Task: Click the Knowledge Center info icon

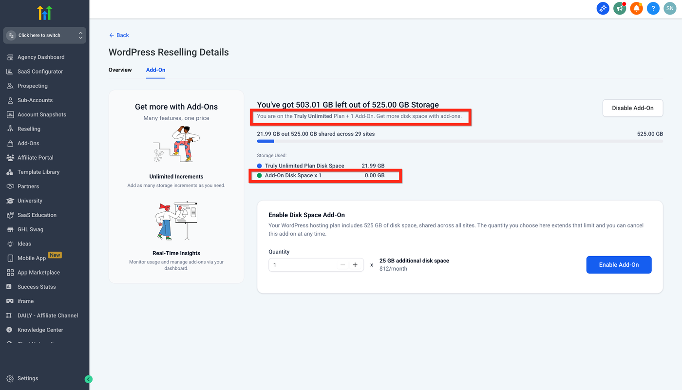Action: coord(10,330)
